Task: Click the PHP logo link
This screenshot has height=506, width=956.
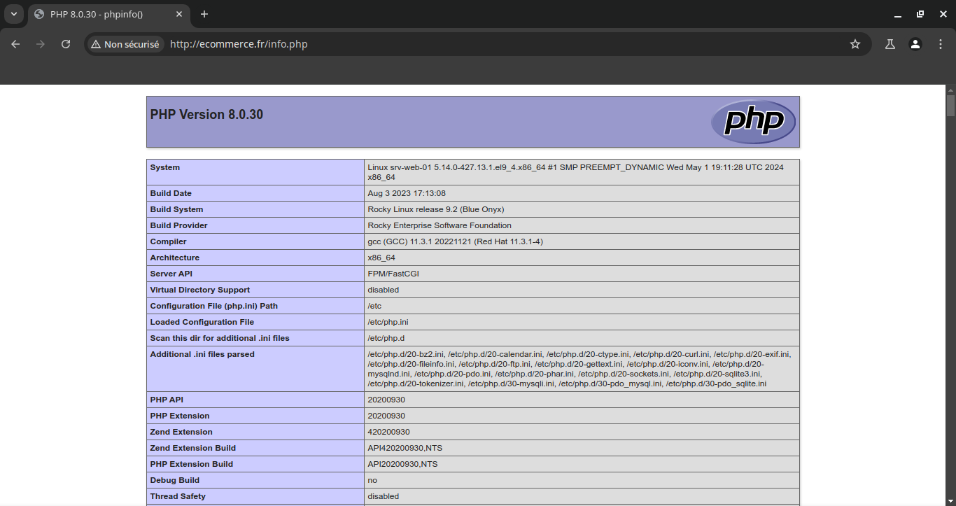Action: (x=753, y=122)
